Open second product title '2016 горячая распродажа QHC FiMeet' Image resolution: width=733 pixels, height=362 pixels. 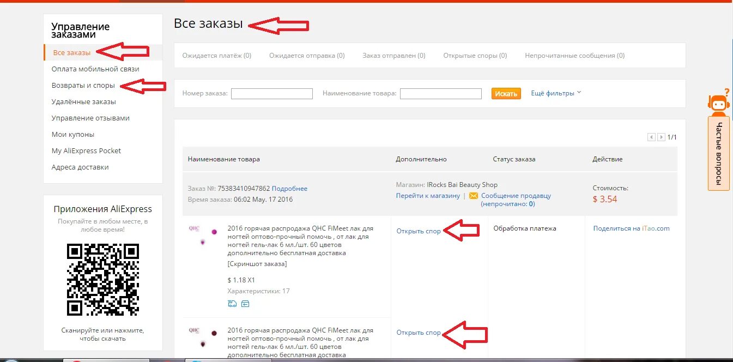(x=301, y=342)
